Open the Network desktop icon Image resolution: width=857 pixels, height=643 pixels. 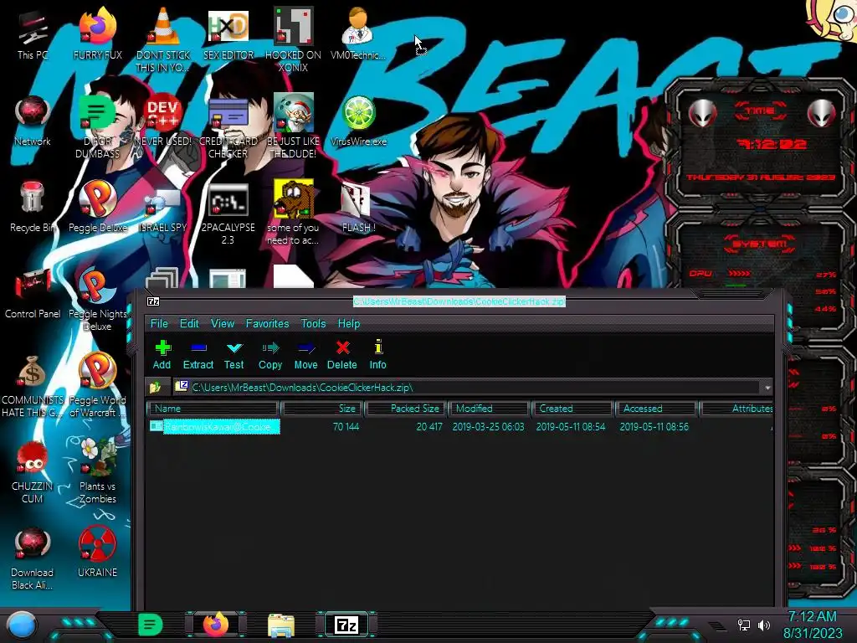[33, 121]
